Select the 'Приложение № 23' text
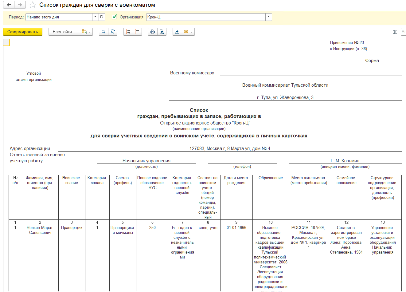The height and width of the screenshot is (292, 406). (x=347, y=43)
